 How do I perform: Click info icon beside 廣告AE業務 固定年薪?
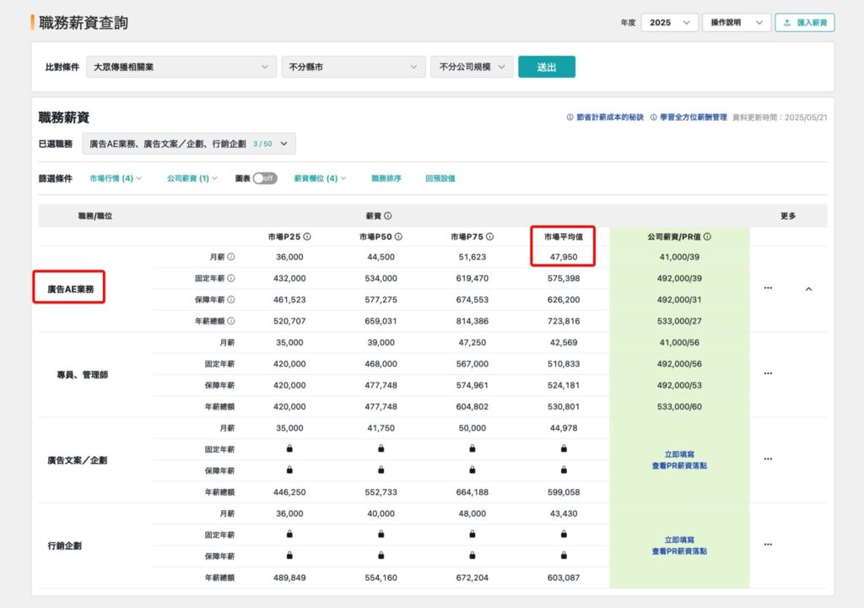[x=231, y=279]
